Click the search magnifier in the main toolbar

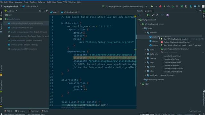tap(199, 6)
